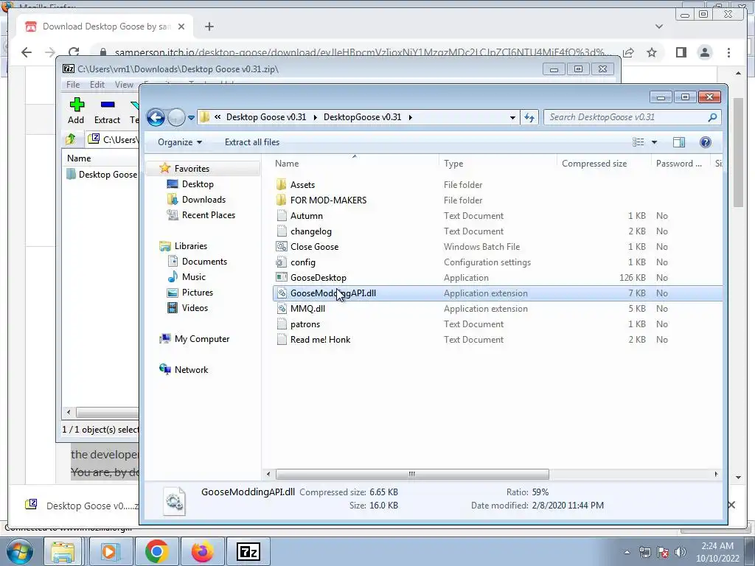The height and width of the screenshot is (566, 755).
Task: Open the Organize menu
Action: (x=180, y=142)
